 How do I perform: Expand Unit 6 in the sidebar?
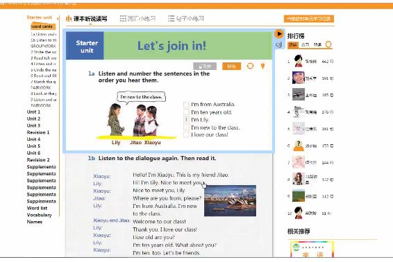[x=33, y=153]
